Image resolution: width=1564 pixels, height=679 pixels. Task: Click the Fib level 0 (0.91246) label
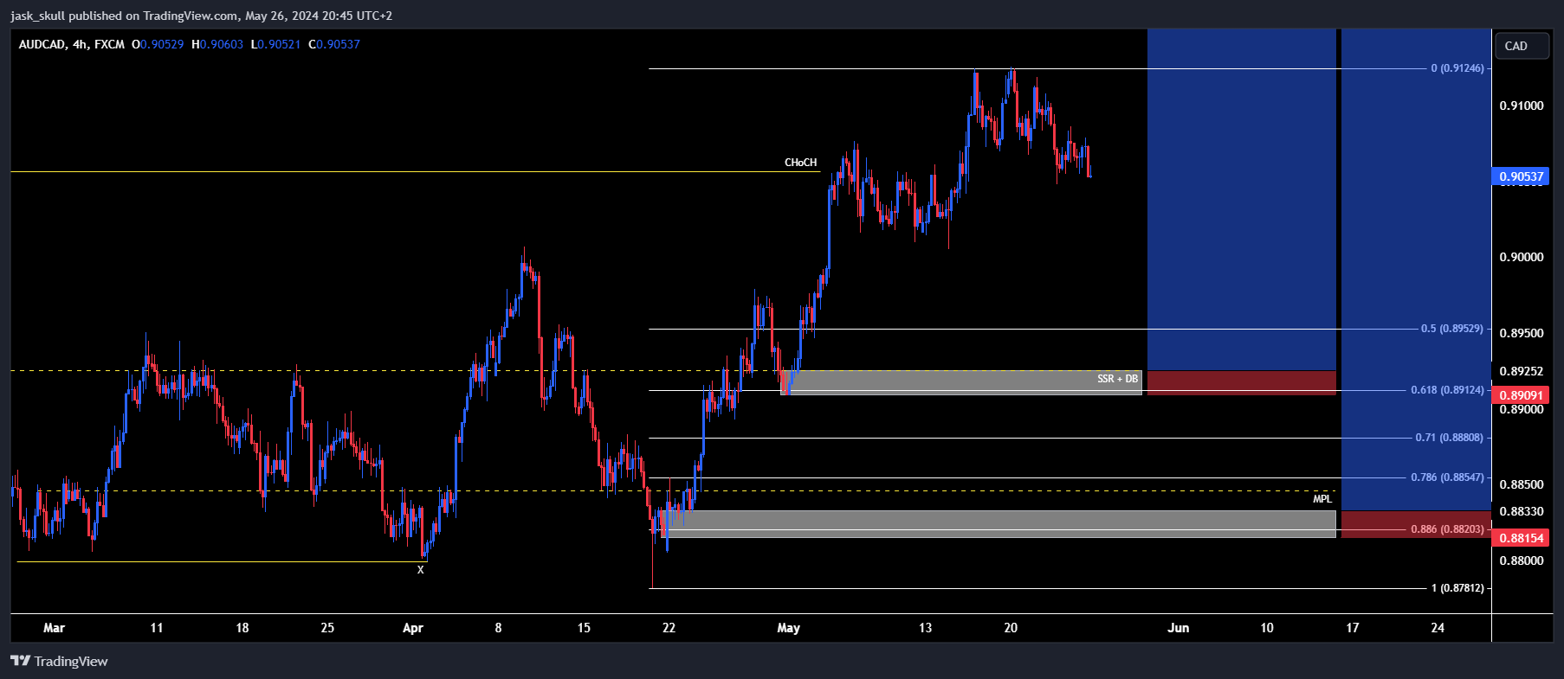coord(1457,68)
